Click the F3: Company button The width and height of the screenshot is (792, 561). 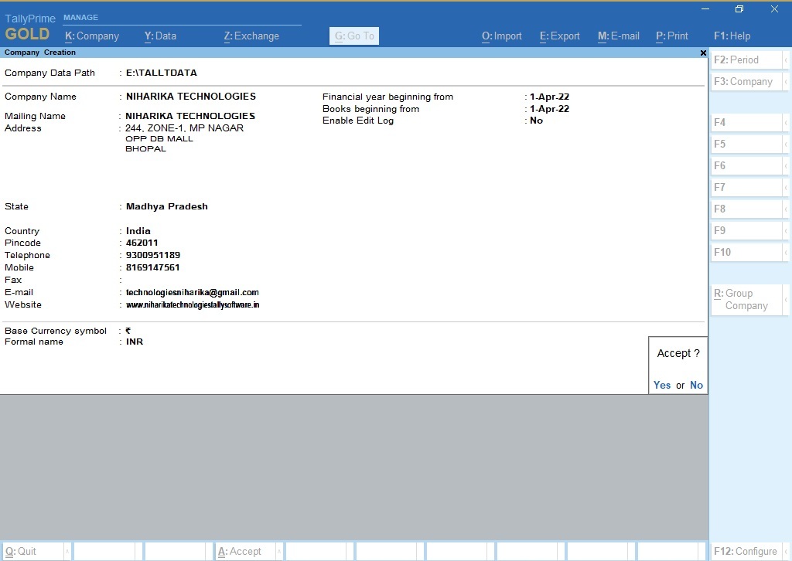pos(746,82)
